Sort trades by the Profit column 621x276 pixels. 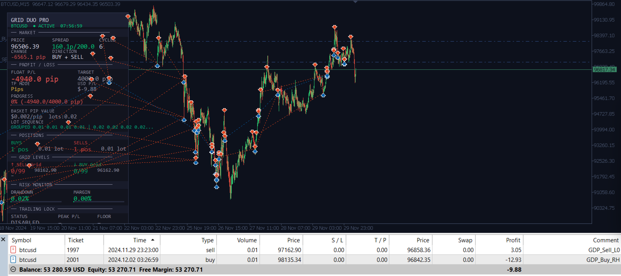[513, 240]
